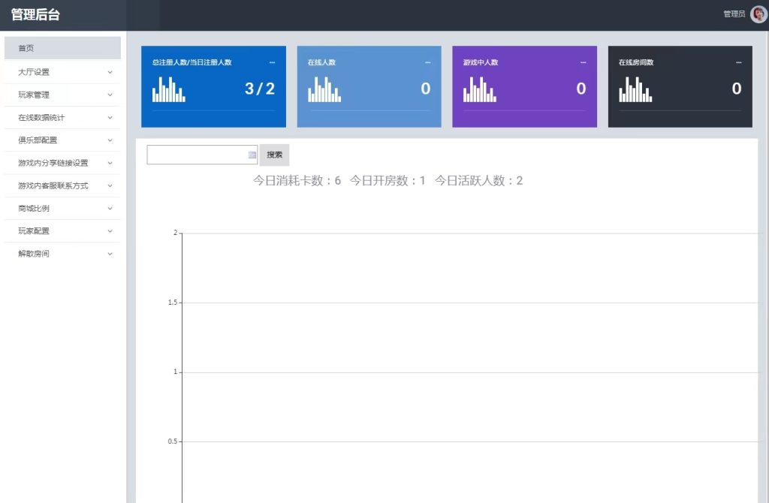Open the 俱乐部配置 sidebar menu
This screenshot has height=503, width=769.
point(62,140)
